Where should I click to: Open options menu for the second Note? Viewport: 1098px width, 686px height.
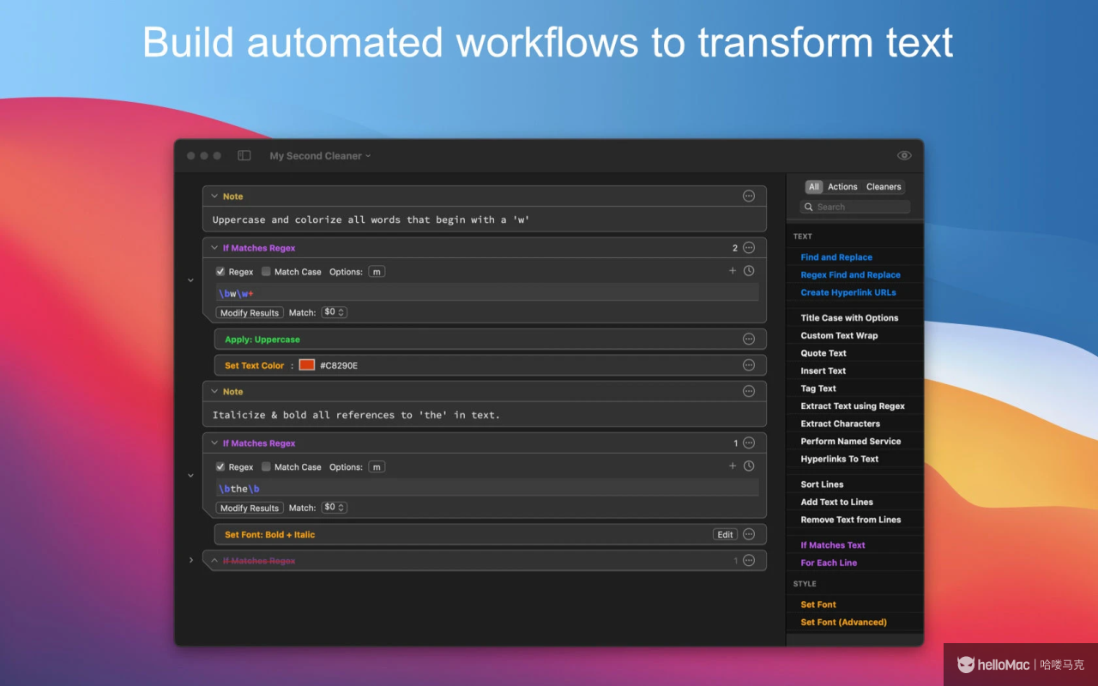coord(749,391)
